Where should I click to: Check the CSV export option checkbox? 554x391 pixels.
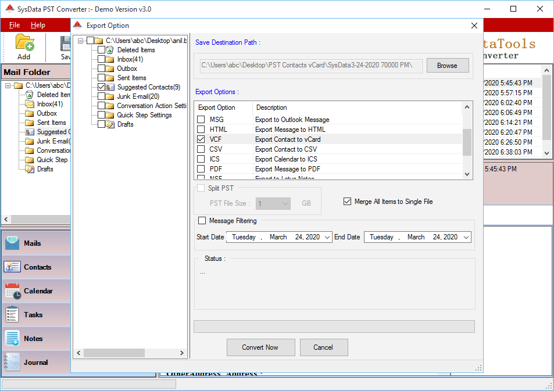point(201,149)
